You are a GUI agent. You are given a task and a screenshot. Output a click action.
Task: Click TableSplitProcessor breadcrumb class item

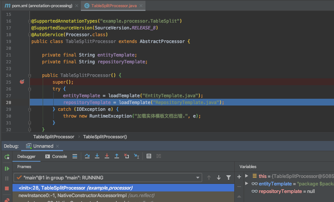54,137
